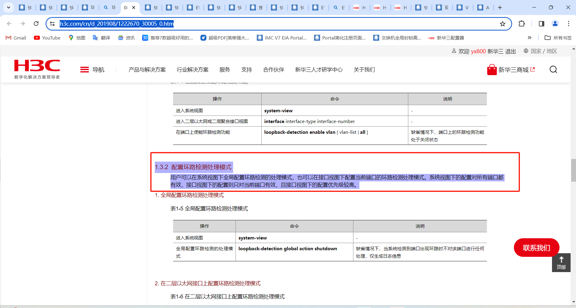Open the YouTube bookmark
The width and height of the screenshot is (576, 308).
point(47,38)
